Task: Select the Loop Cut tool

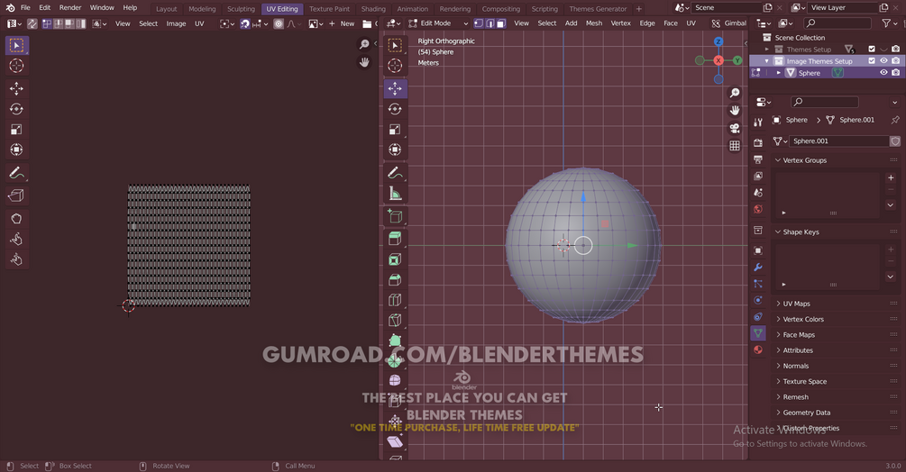Action: pos(395,300)
